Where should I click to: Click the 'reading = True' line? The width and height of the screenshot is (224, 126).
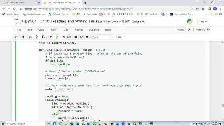57,97
